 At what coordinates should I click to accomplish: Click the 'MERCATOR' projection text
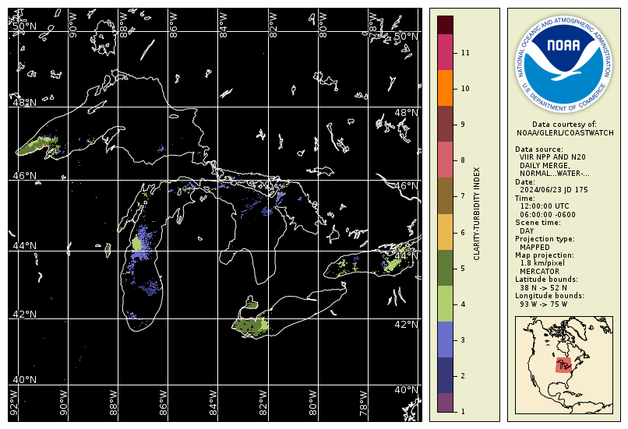(x=539, y=271)
